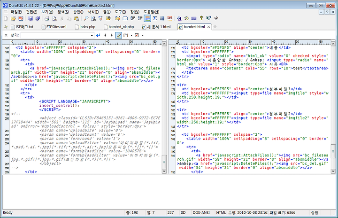The height and width of the screenshot is (218, 338).
Task: Open the 보기(V) menu
Action: [x=47, y=12]
